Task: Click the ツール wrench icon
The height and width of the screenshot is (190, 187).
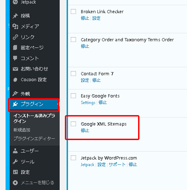Action: 15,162
